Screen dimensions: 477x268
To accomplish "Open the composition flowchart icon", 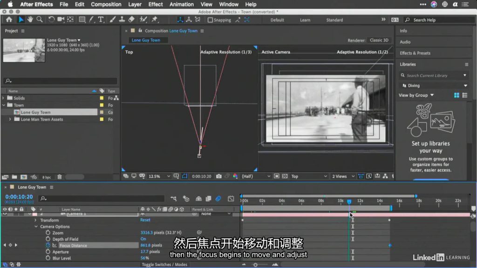I will [x=385, y=176].
